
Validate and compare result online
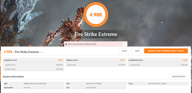[166, 51]
